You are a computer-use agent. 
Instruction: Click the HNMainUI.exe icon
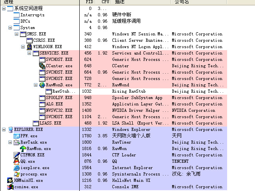point(10,180)
